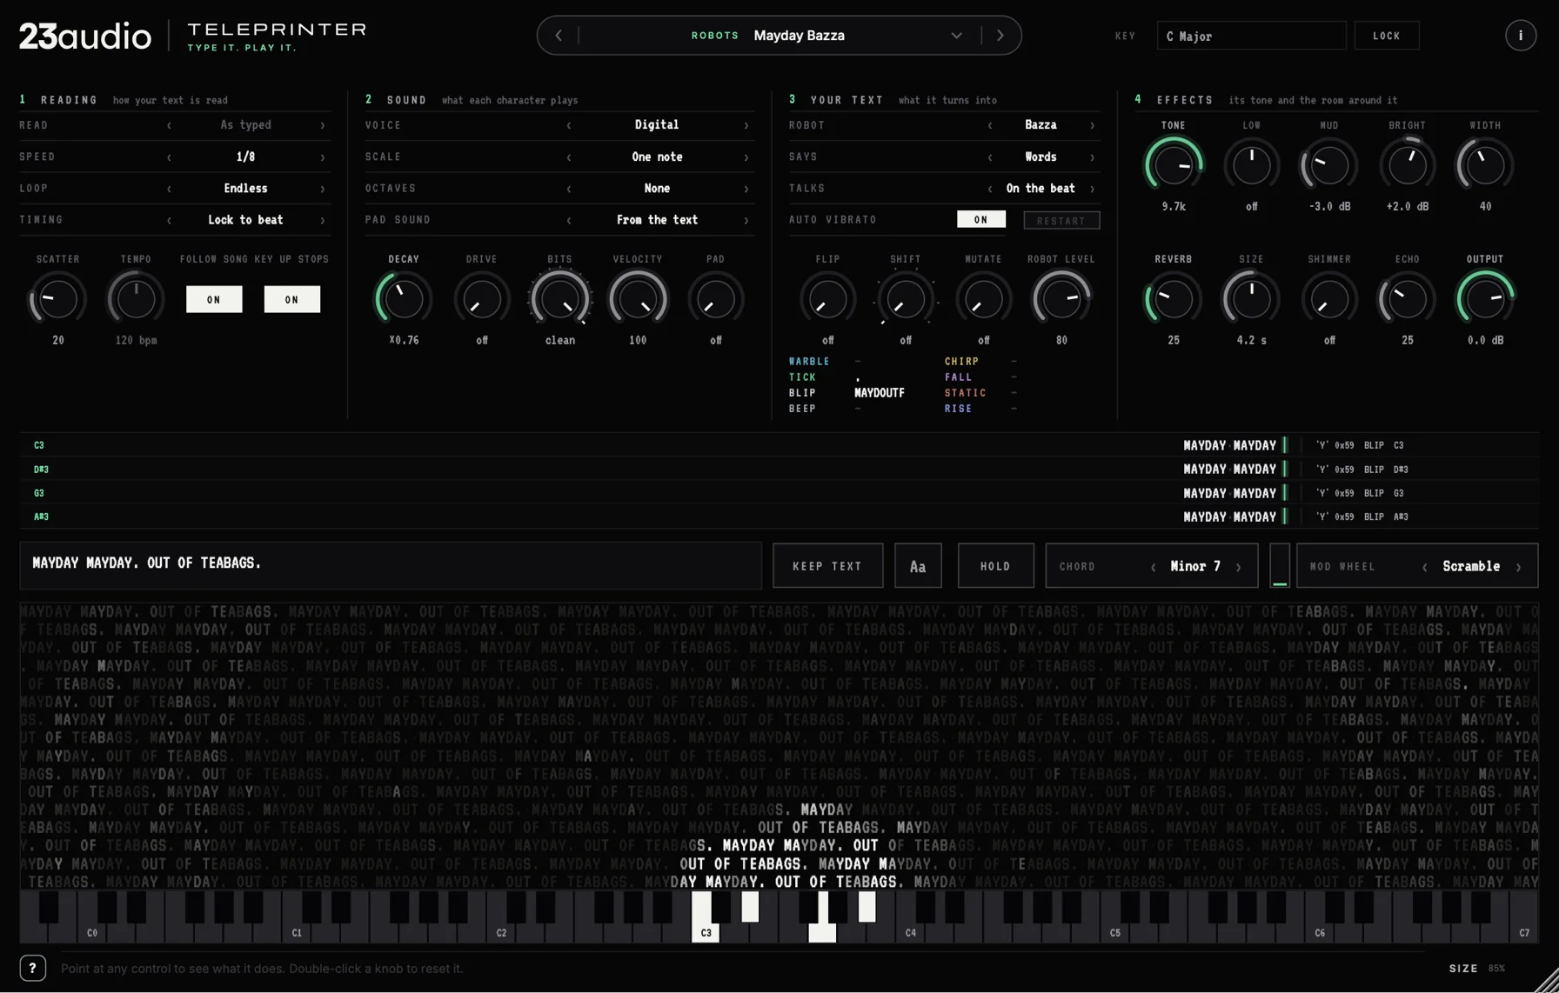Click the TONE knob
The width and height of the screenshot is (1559, 993).
1173,165
